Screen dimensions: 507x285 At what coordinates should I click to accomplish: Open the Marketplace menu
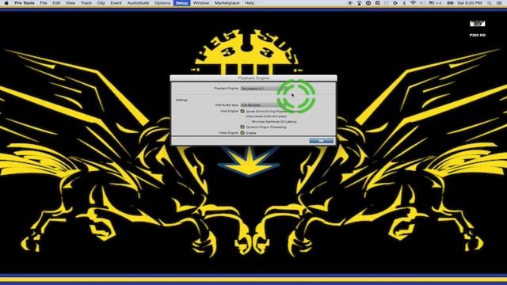[227, 3]
